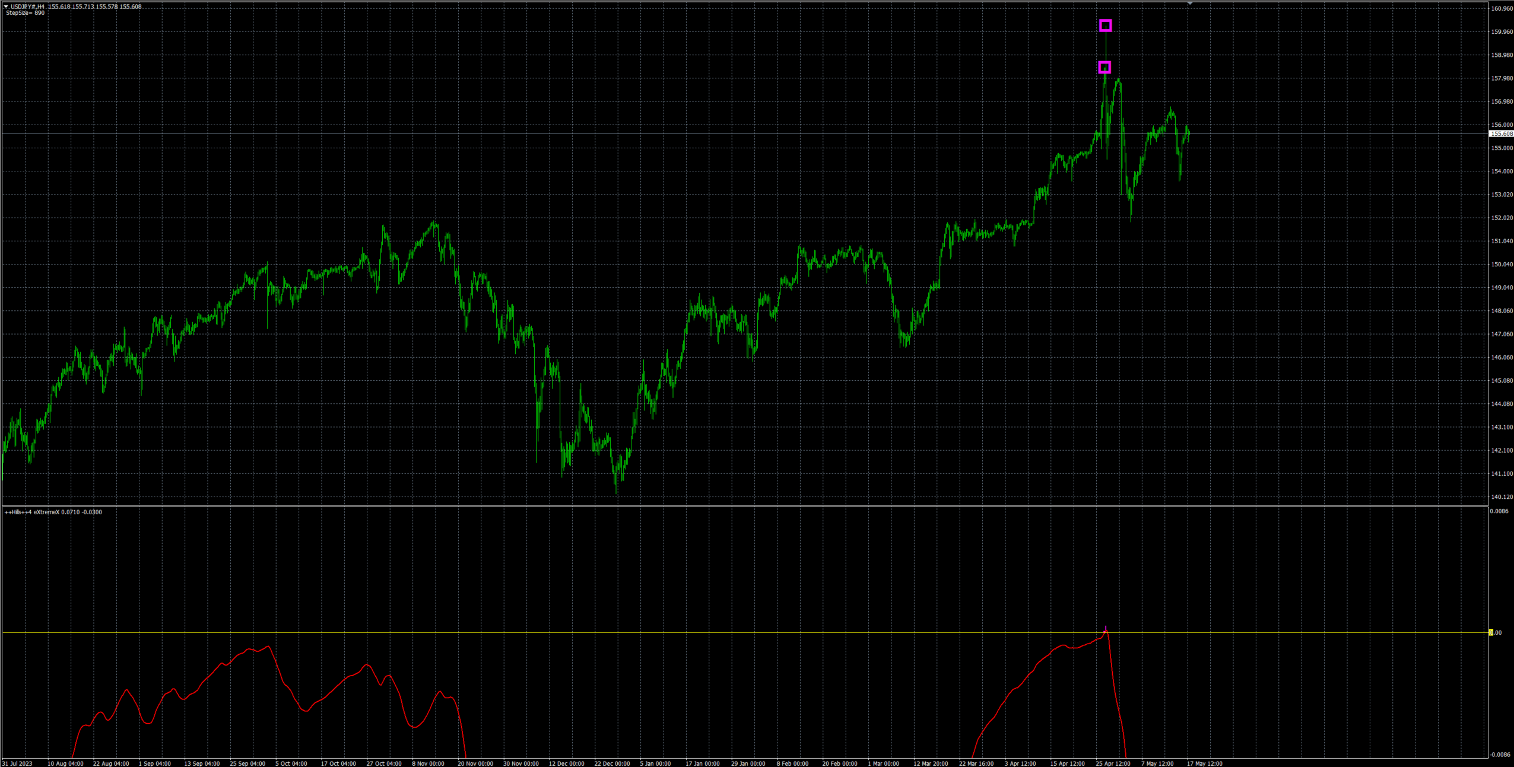This screenshot has width=1514, height=767.
Task: Click the 160.960 price scale label
Action: click(1502, 9)
